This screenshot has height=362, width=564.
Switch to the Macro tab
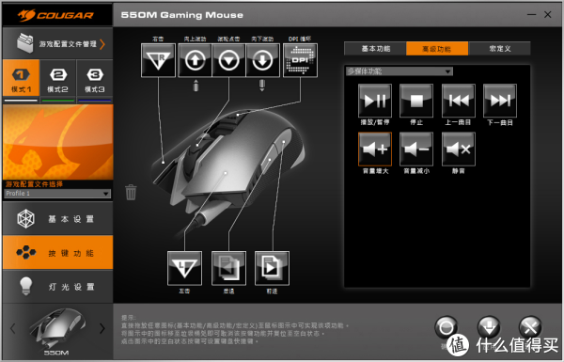pos(500,49)
